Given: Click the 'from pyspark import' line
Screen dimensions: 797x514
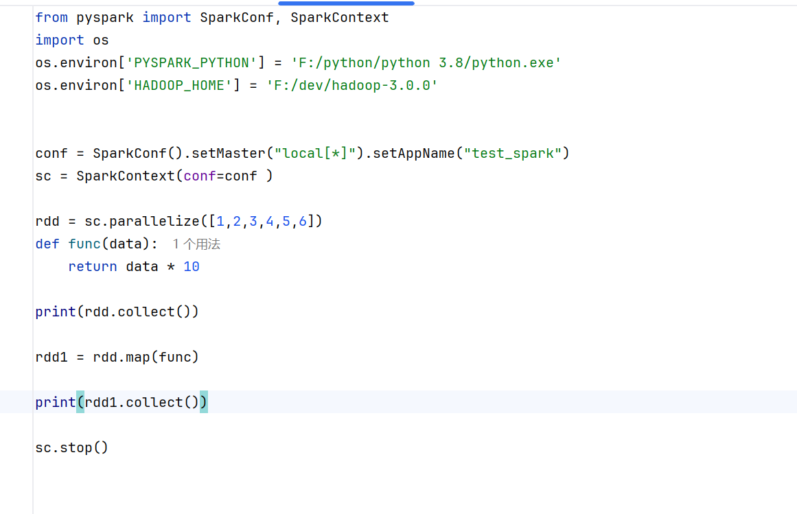Looking at the screenshot, I should point(212,18).
